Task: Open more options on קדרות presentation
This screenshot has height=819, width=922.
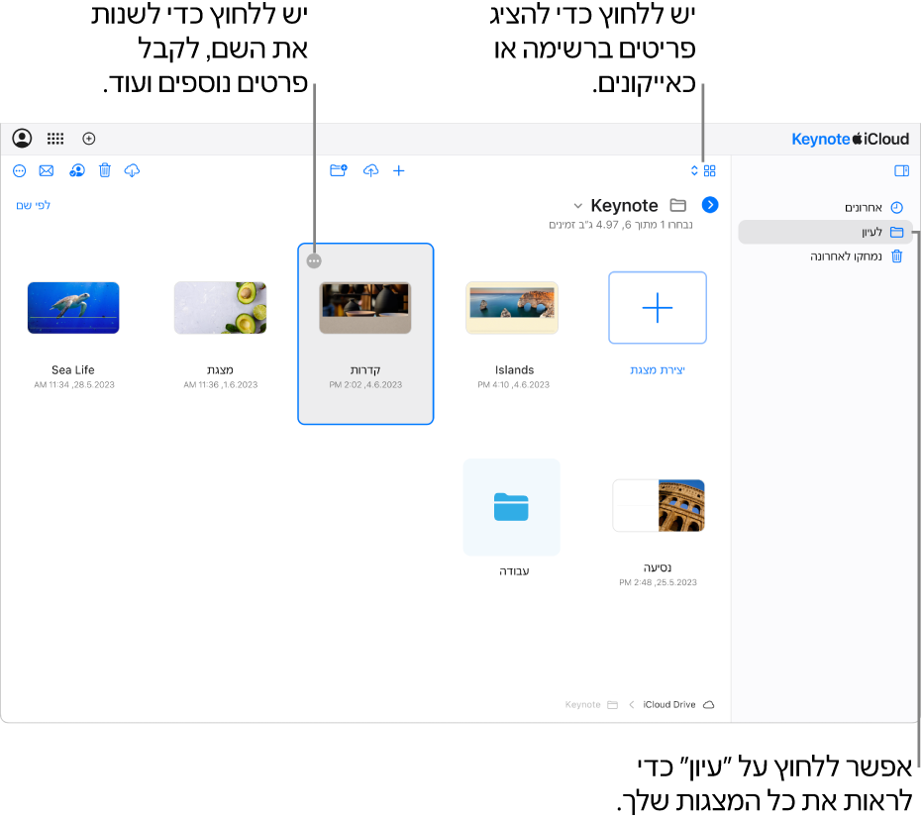Action: [x=314, y=260]
